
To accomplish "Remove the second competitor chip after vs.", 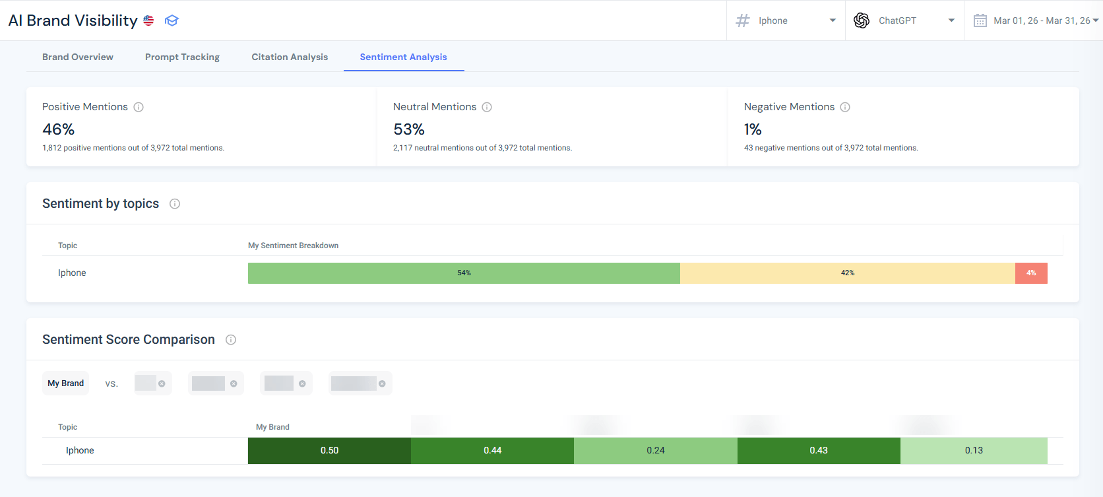I will click(x=234, y=383).
